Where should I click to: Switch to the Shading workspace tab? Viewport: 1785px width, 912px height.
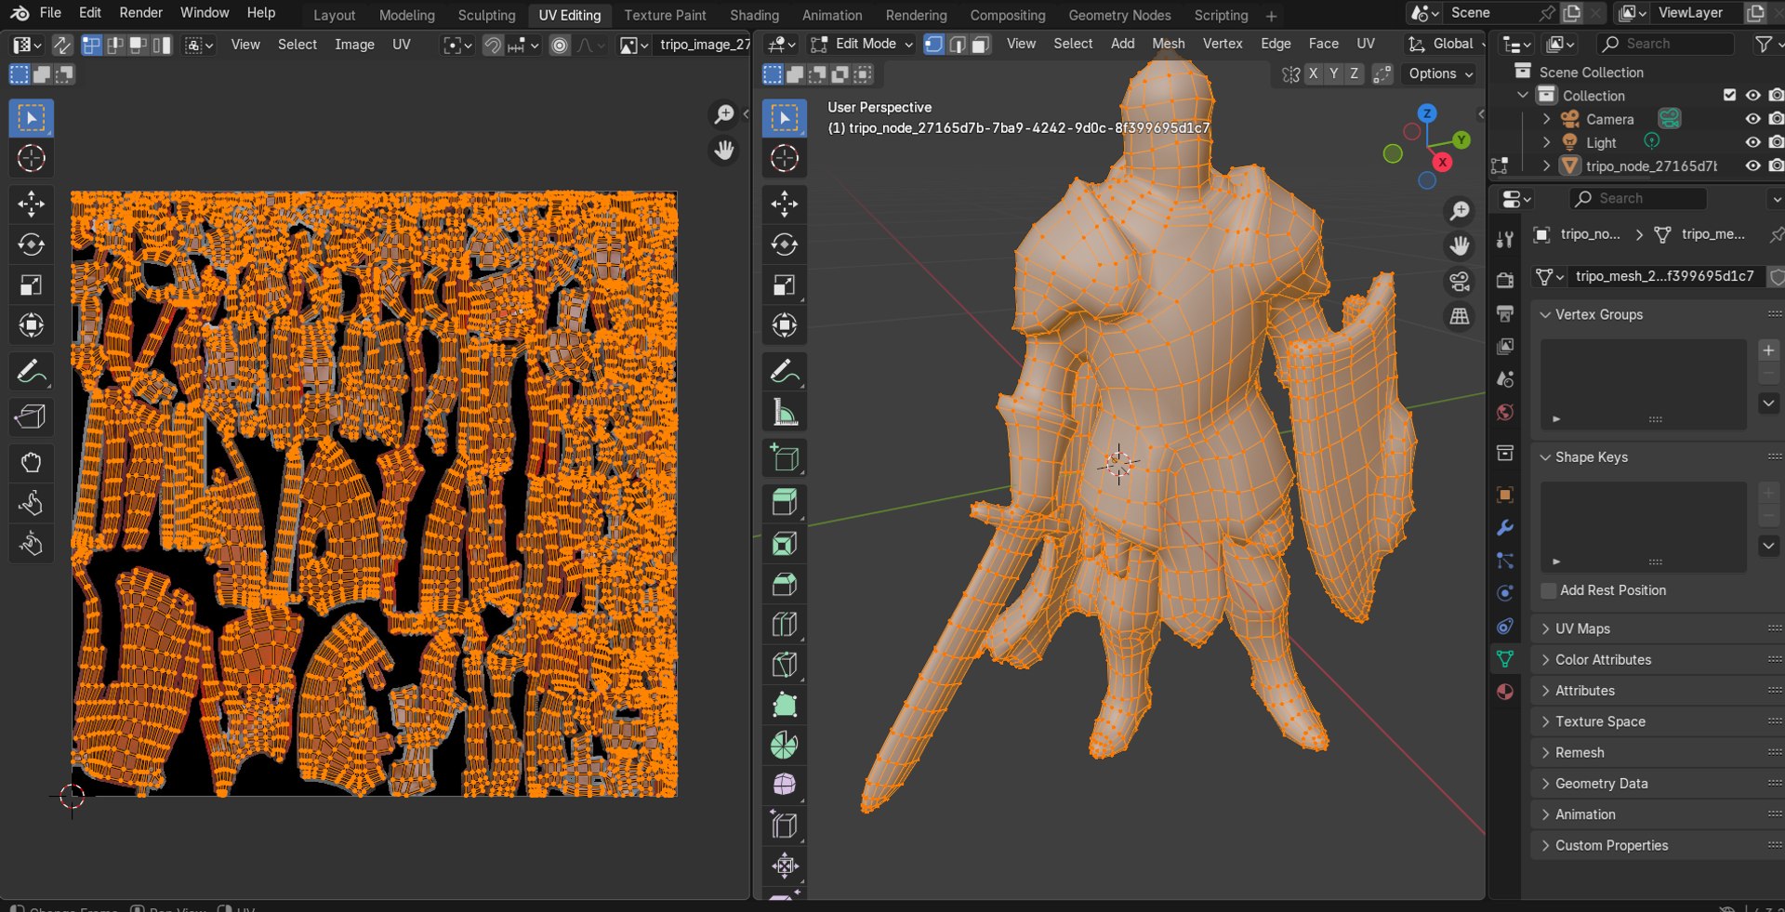[x=754, y=15]
